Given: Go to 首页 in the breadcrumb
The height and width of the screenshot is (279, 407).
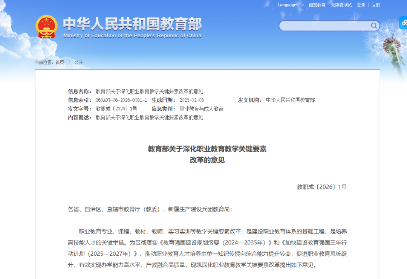Looking at the screenshot, I should coord(60,63).
